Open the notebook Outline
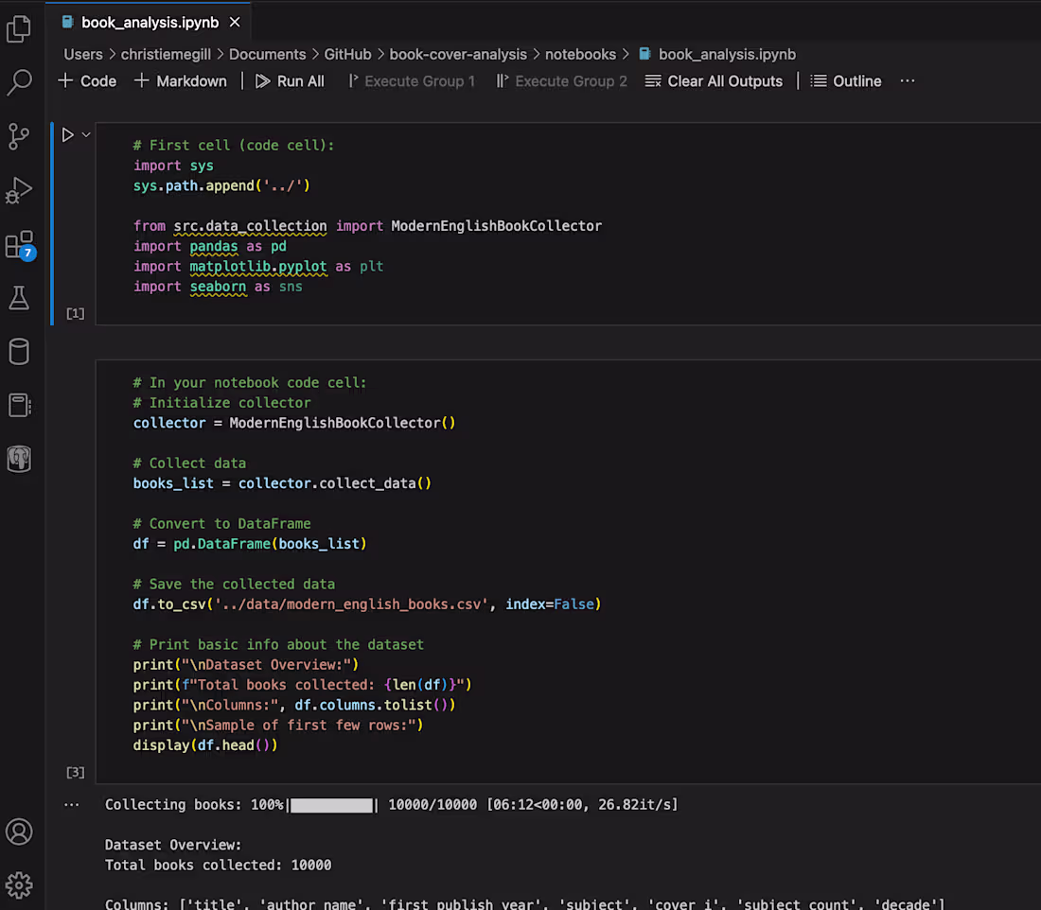The image size is (1041, 910). (846, 81)
